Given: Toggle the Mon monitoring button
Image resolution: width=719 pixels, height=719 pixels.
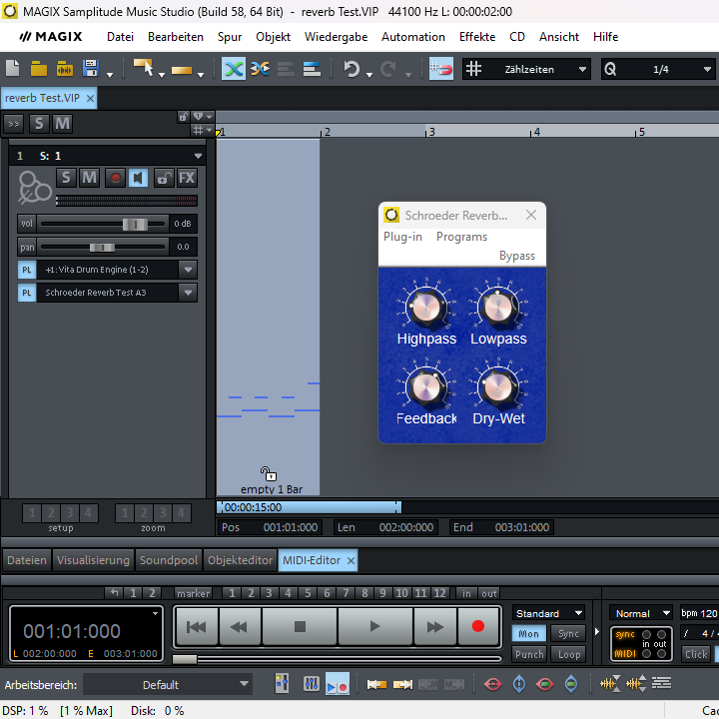Looking at the screenshot, I should pyautogui.click(x=528, y=634).
